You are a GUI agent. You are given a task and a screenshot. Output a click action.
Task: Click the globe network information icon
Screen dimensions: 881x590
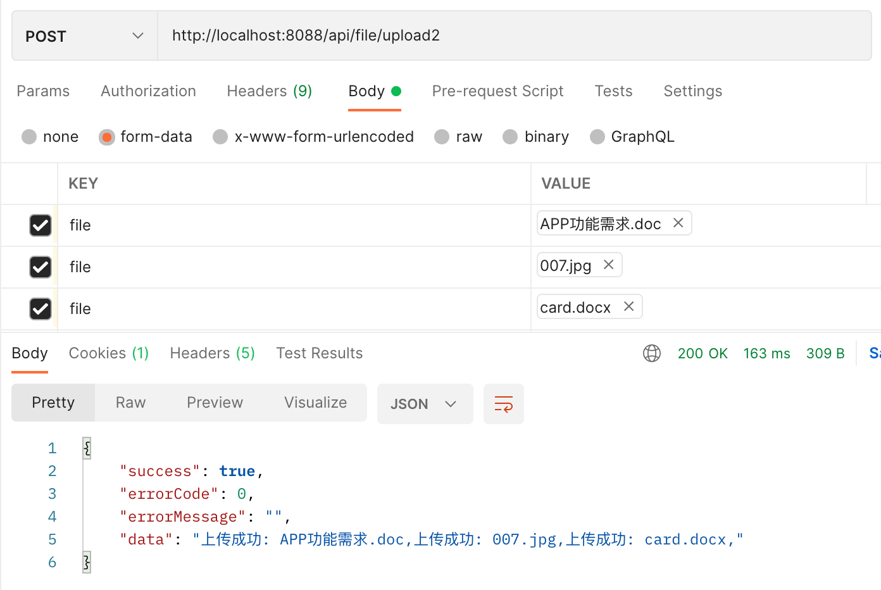click(652, 353)
